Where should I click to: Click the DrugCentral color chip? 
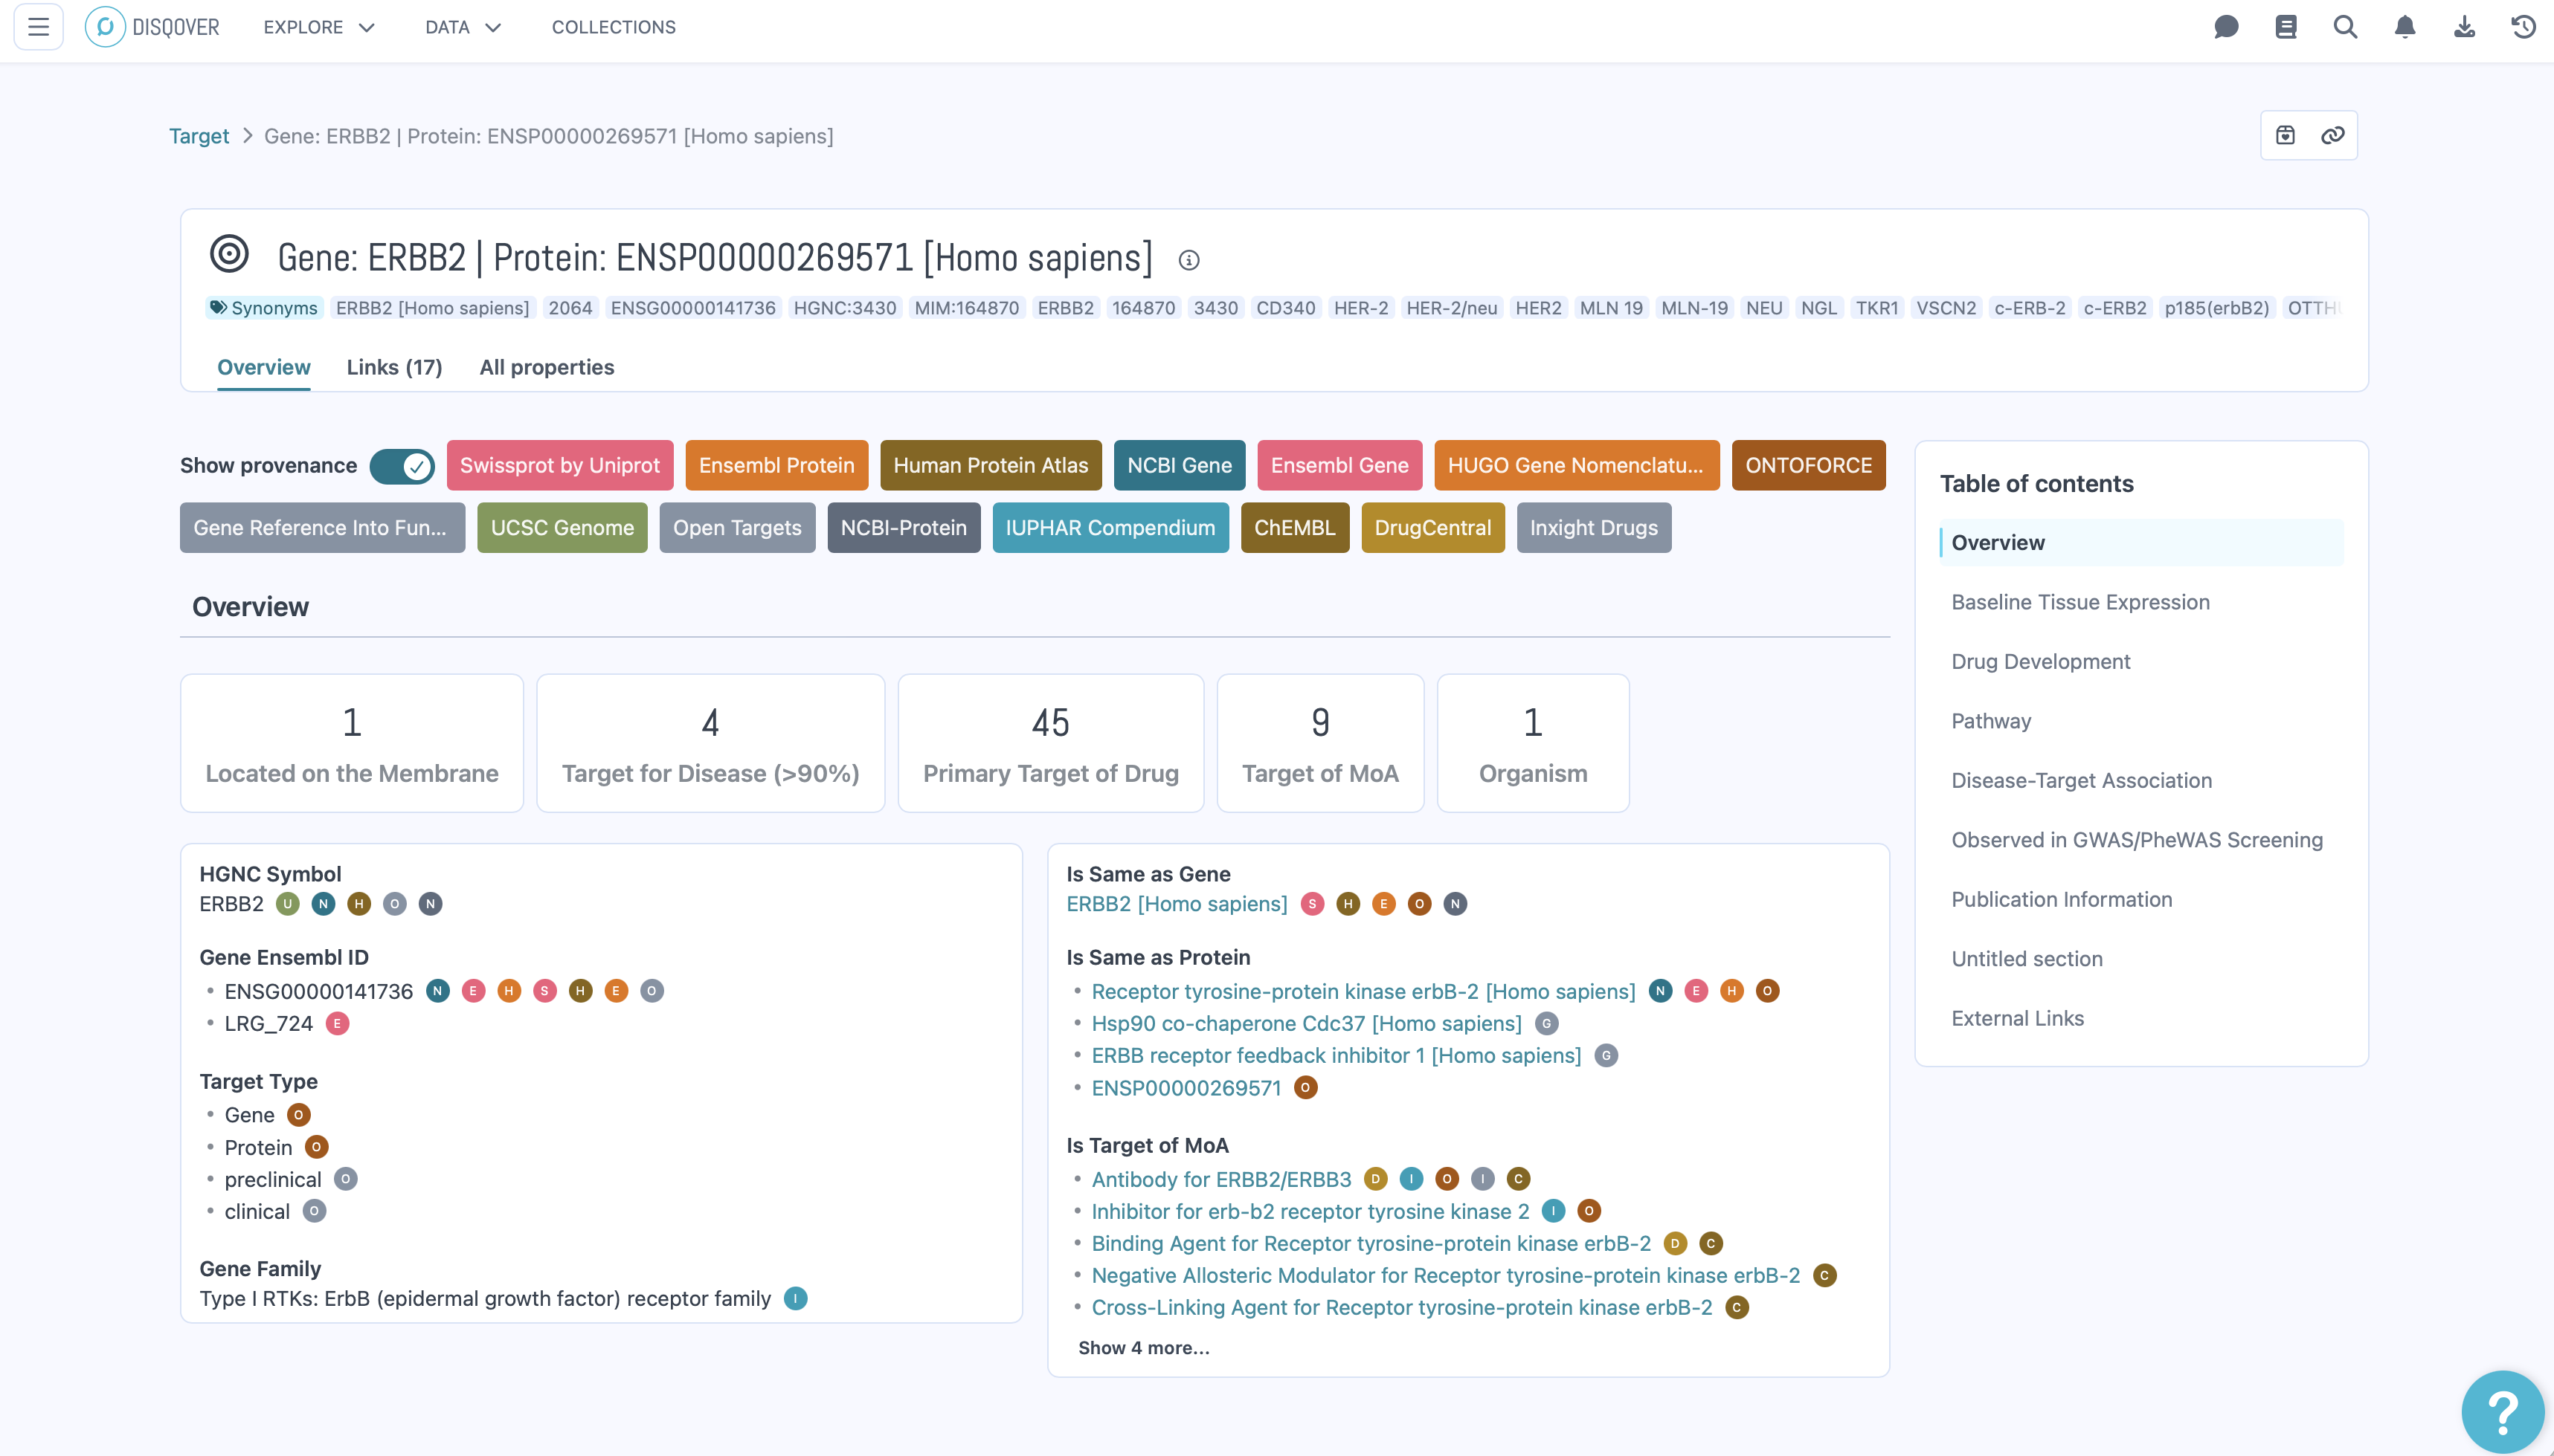point(1432,528)
